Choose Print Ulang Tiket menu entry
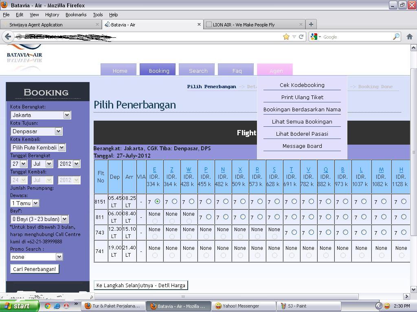 coord(302,97)
